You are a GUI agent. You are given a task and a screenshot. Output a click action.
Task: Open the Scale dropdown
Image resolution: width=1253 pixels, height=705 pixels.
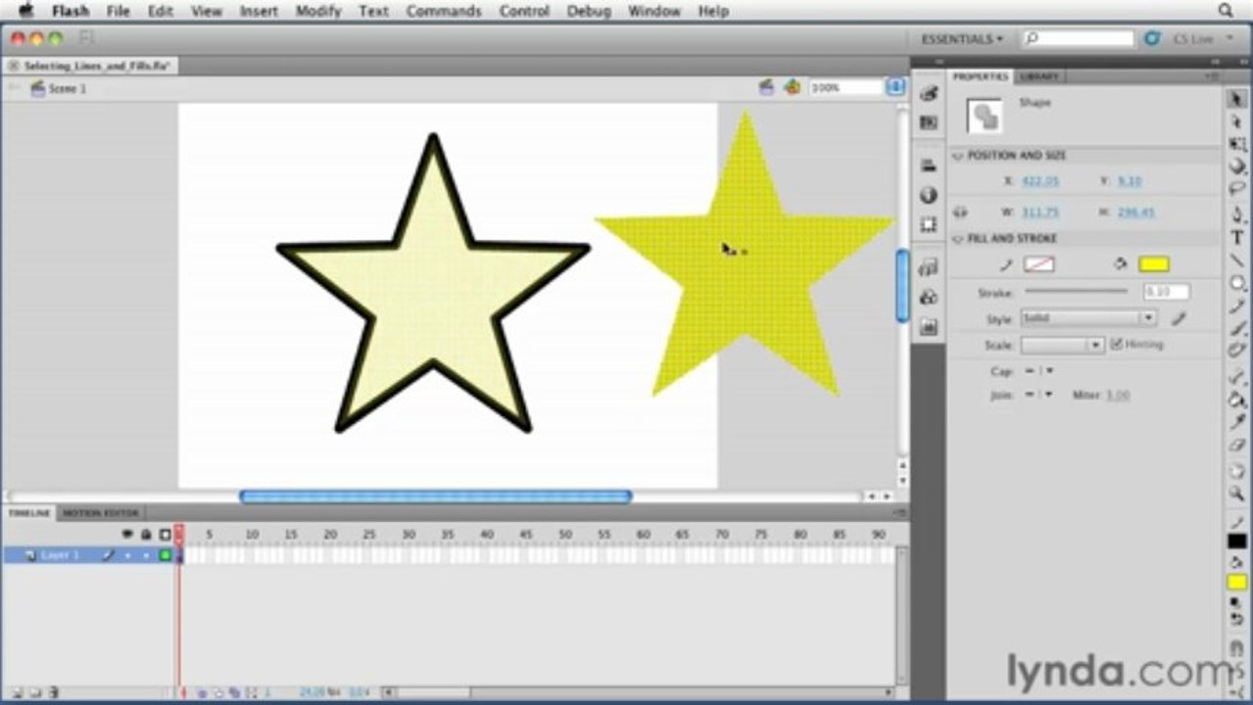point(1063,345)
